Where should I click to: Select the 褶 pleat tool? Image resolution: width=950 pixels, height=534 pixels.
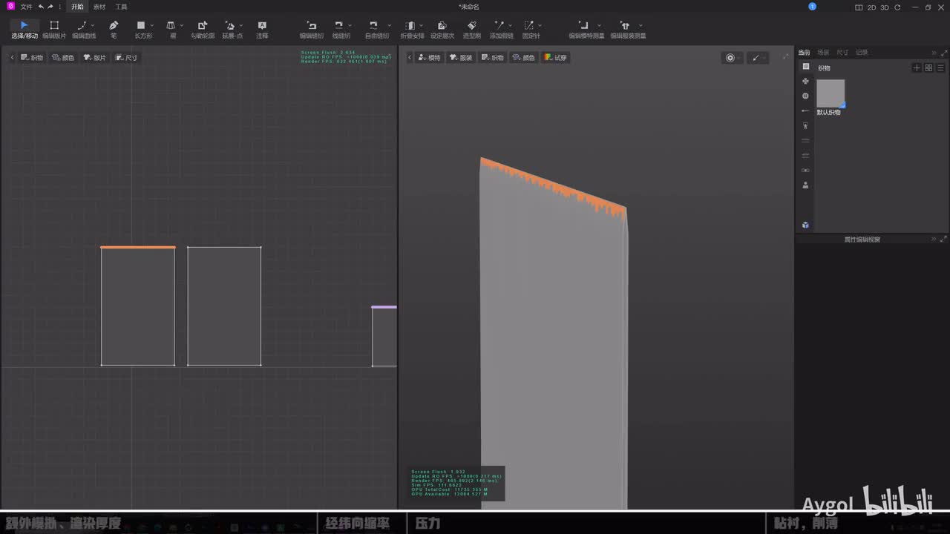[171, 29]
